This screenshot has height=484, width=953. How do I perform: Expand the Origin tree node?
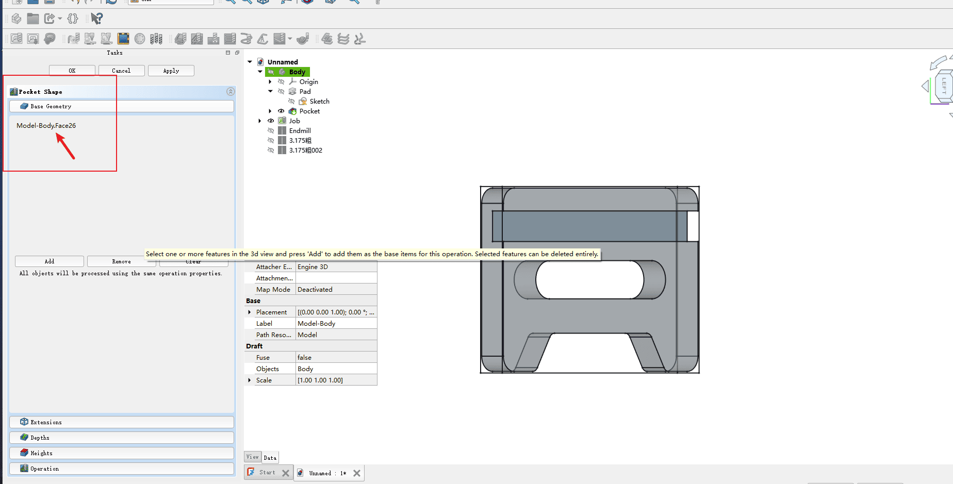(x=270, y=82)
